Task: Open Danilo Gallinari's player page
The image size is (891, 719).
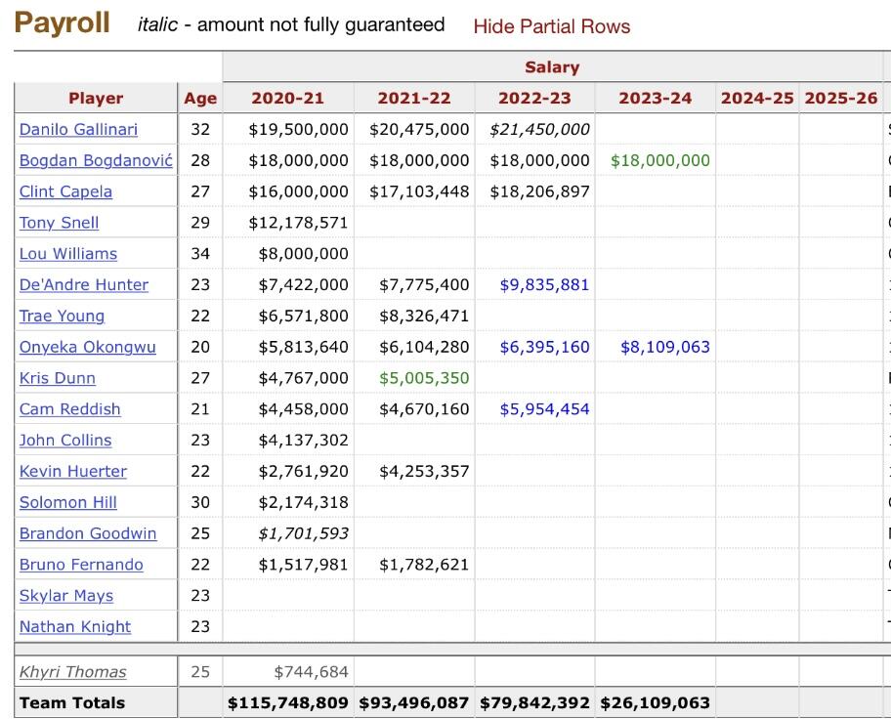Action: coord(78,129)
